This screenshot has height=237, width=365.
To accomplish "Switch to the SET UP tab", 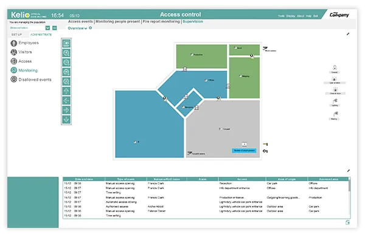I will click(17, 35).
